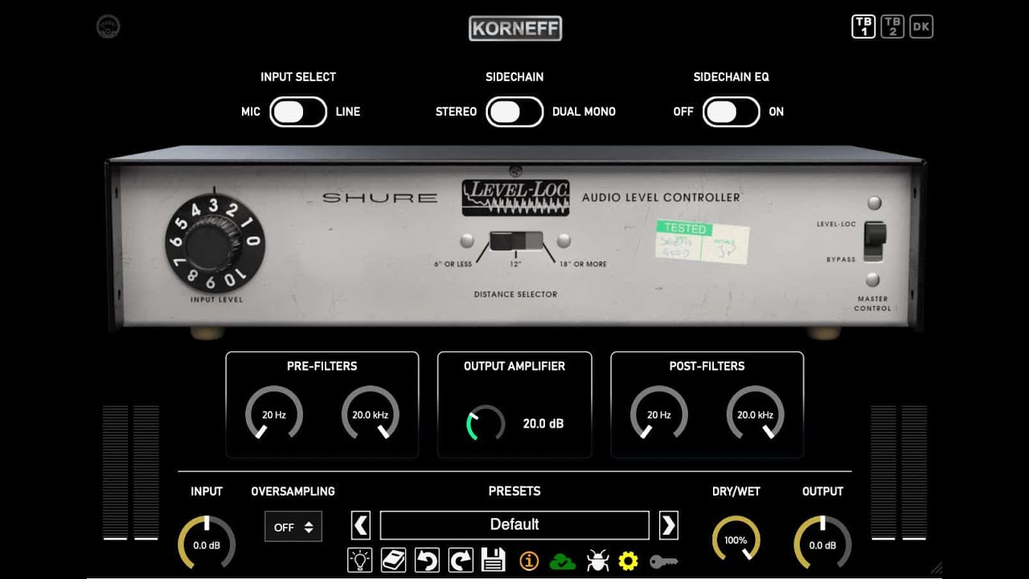Image resolution: width=1029 pixels, height=579 pixels.
Task: Click the STEREO sidechain label
Action: point(456,112)
